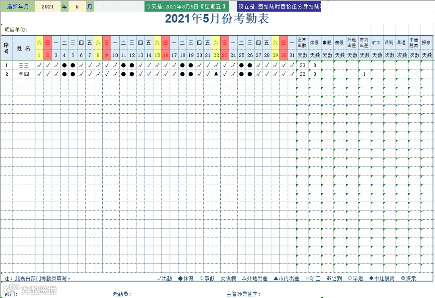Click the ☆病假 legend entry
This screenshot has width=435, height=298.
[x=228, y=278]
